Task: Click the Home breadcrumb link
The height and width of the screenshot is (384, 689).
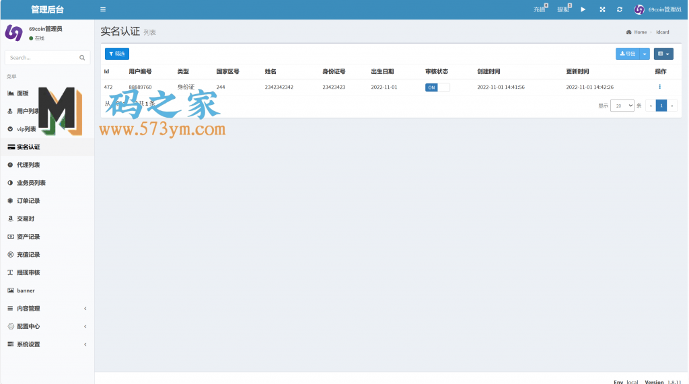Action: tap(641, 32)
